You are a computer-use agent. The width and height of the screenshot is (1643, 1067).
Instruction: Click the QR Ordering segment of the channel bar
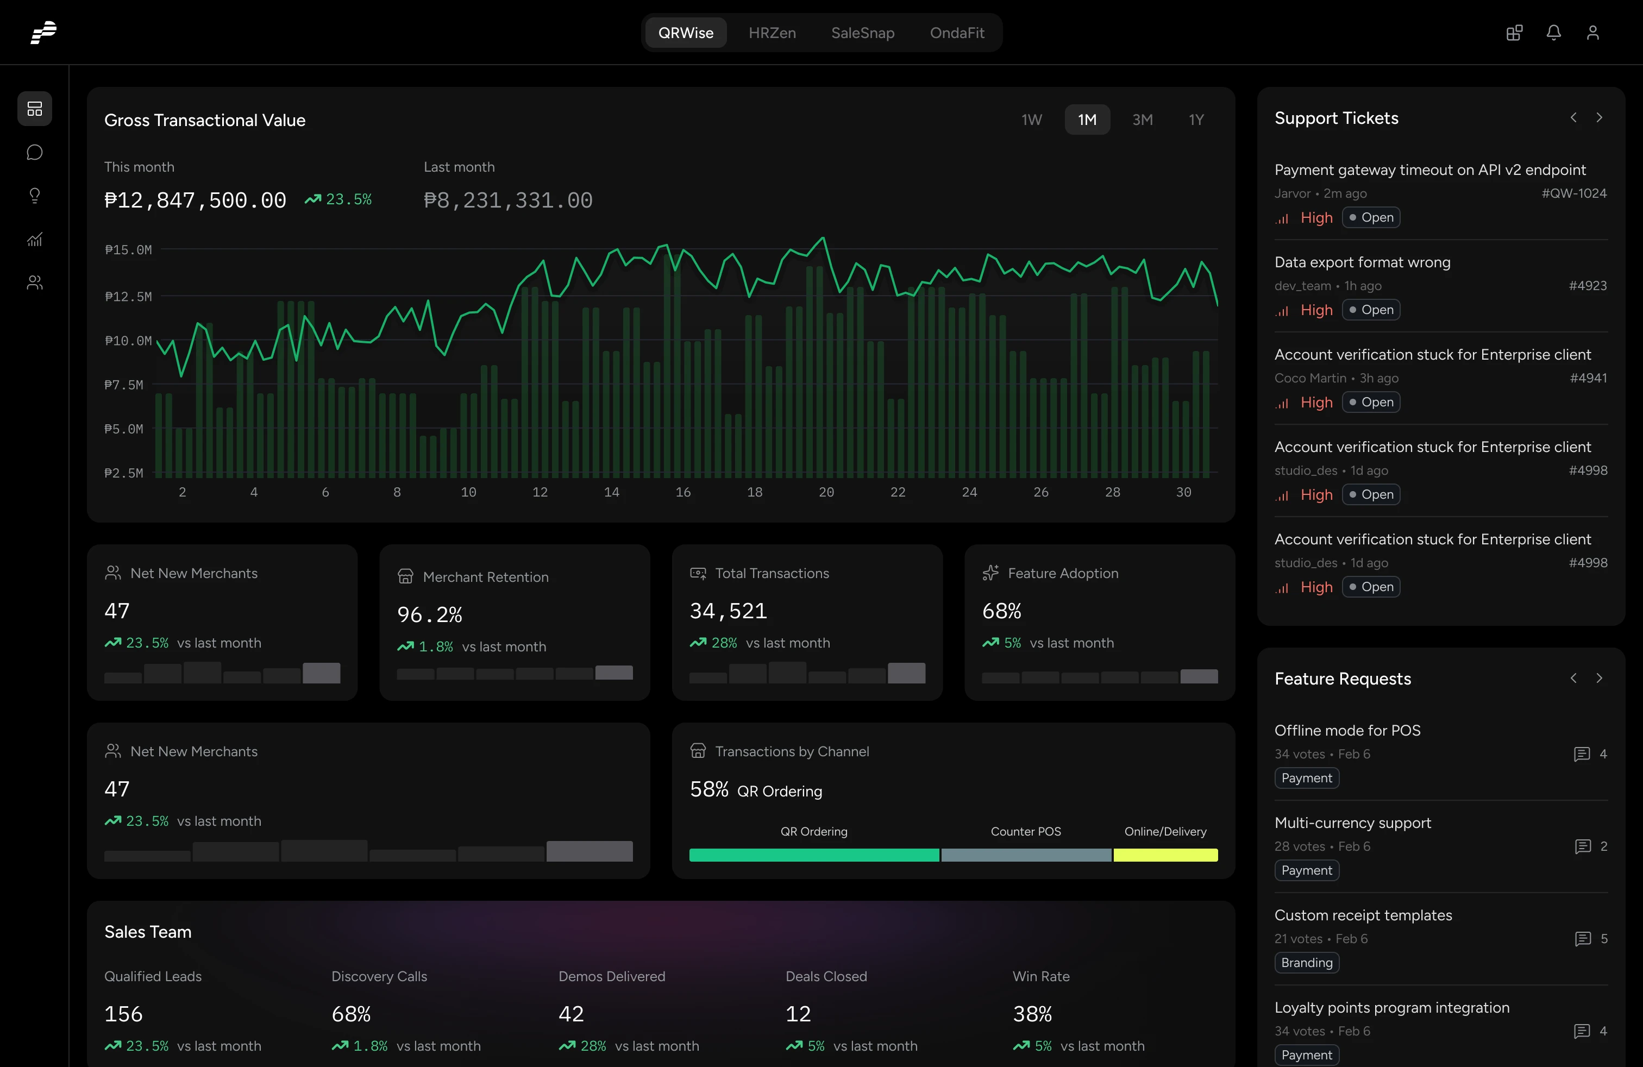click(814, 855)
